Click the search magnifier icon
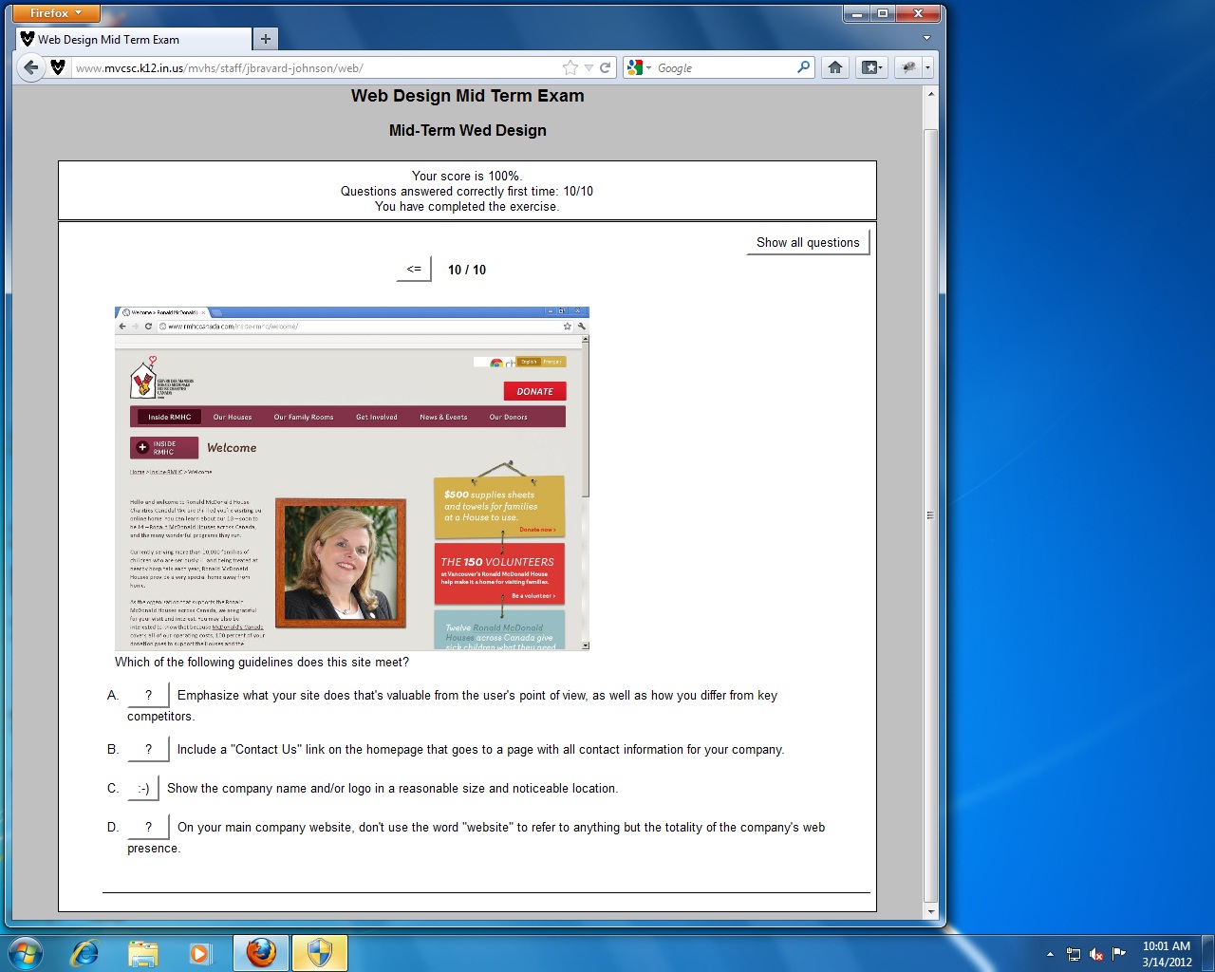The image size is (1215, 972). 803,67
